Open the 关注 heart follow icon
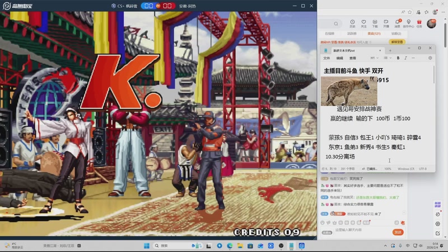Screen dimensions: 448x252 coord(363,24)
